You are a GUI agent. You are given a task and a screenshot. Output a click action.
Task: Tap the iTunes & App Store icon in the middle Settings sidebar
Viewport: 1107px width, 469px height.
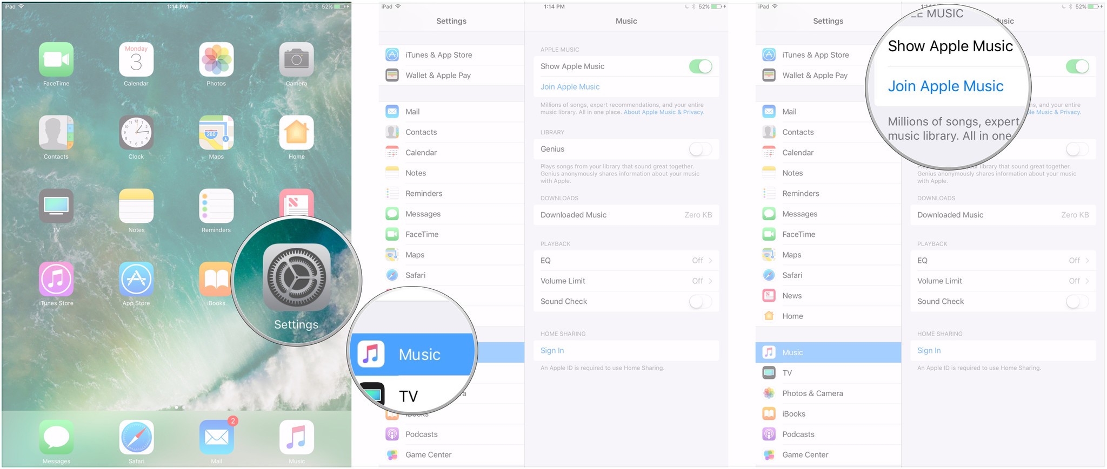[x=392, y=55]
